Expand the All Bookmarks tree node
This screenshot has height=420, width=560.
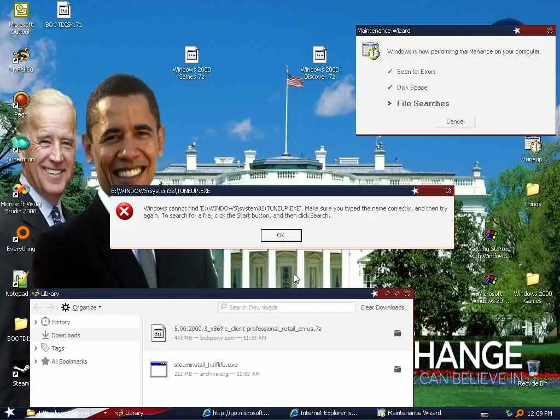coord(36,361)
